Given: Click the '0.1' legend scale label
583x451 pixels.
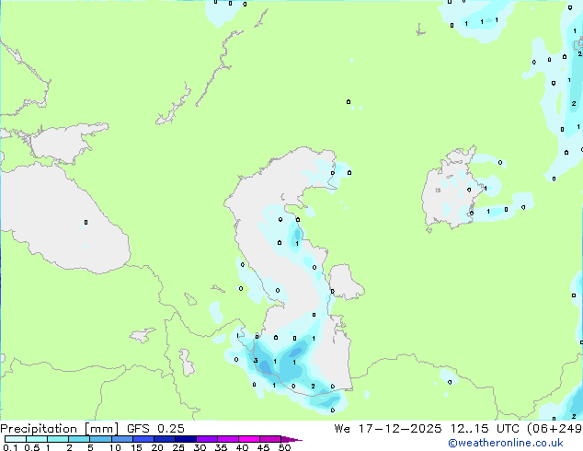Looking at the screenshot, I should pyautogui.click(x=10, y=447).
